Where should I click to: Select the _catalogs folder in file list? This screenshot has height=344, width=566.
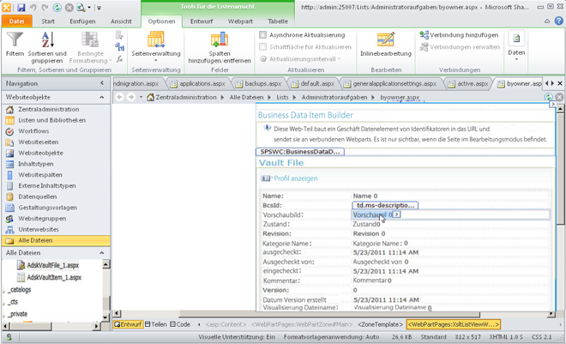[20, 289]
